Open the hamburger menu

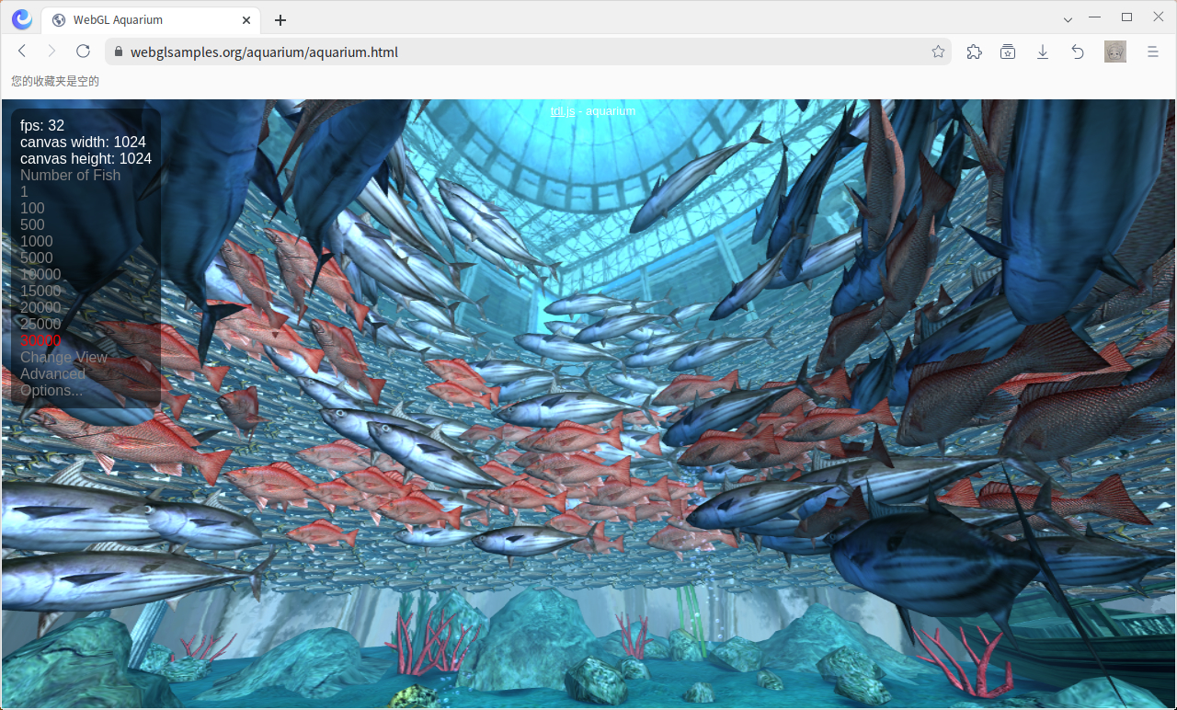coord(1153,52)
